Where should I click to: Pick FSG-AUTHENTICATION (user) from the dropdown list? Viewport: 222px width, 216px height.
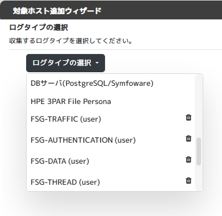click(83, 140)
